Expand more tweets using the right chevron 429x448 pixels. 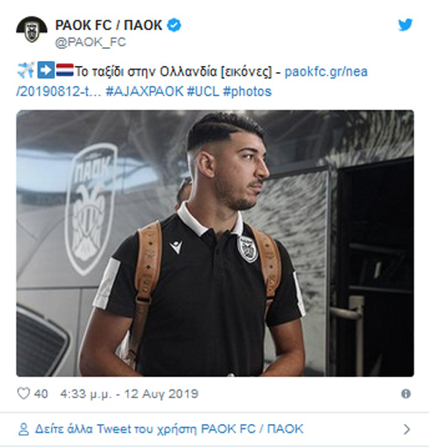click(407, 429)
